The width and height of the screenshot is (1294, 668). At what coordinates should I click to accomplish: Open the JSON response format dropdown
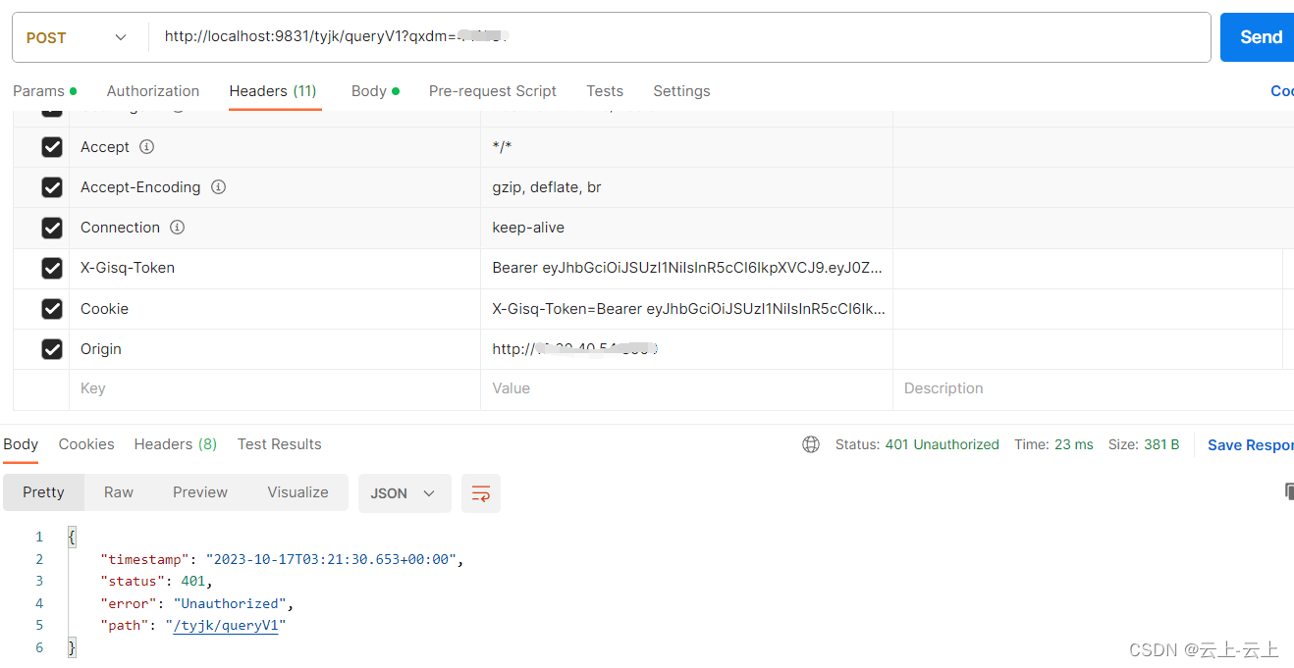click(404, 492)
